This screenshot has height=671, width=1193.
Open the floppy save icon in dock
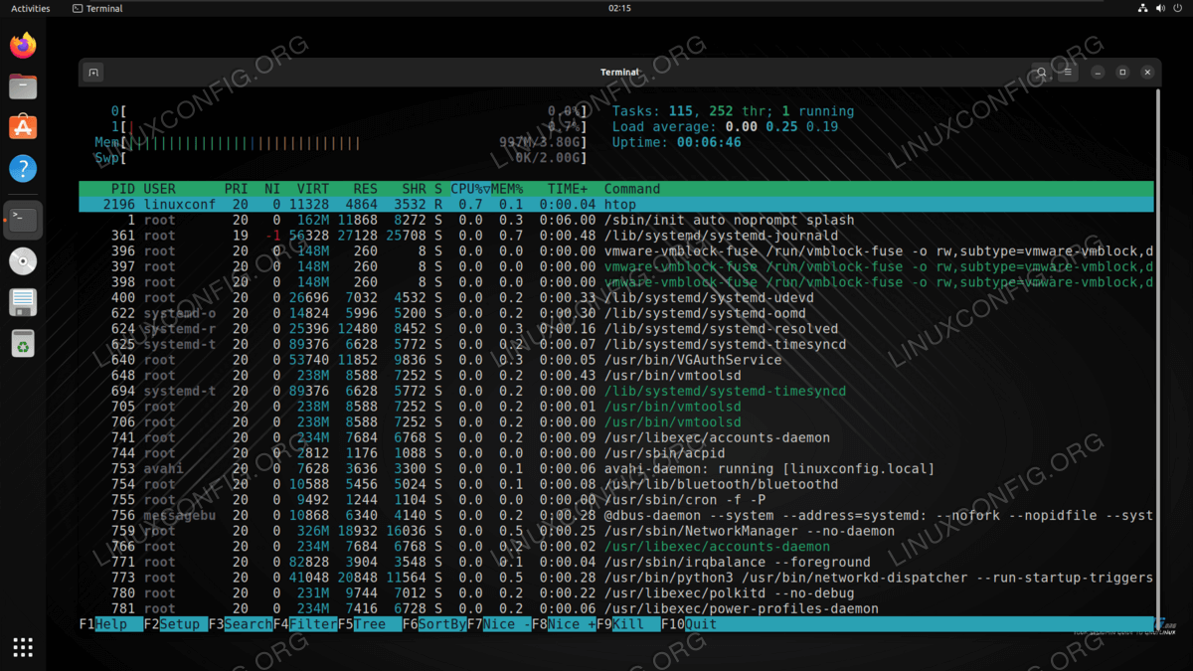coord(23,302)
